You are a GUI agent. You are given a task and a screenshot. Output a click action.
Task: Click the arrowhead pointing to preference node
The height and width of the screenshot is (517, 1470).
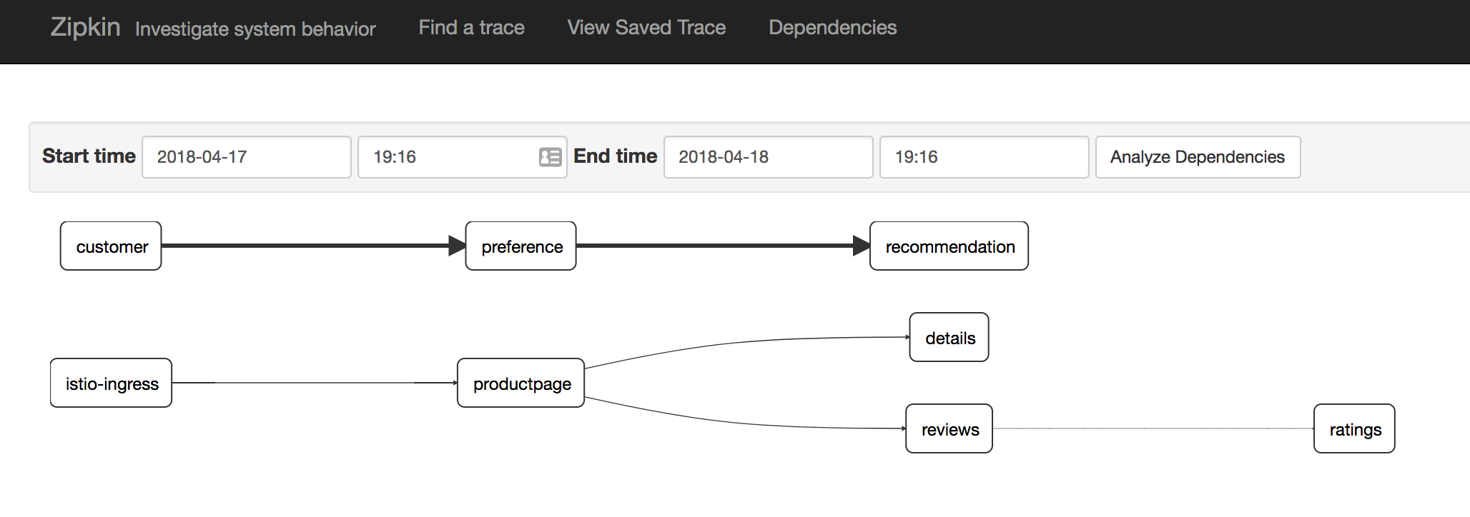[x=457, y=246]
